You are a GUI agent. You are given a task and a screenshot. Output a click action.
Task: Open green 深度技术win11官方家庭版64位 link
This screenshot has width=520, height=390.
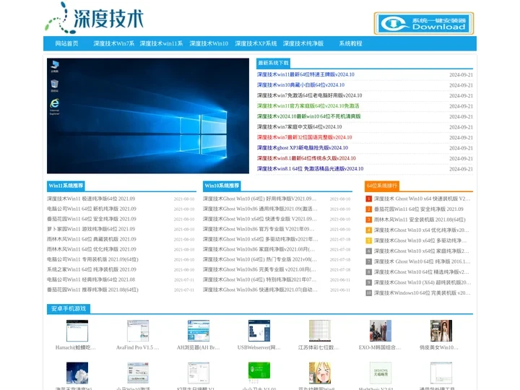coord(308,106)
